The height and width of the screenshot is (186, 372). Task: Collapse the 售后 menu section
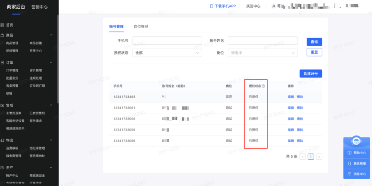[x=51, y=105]
